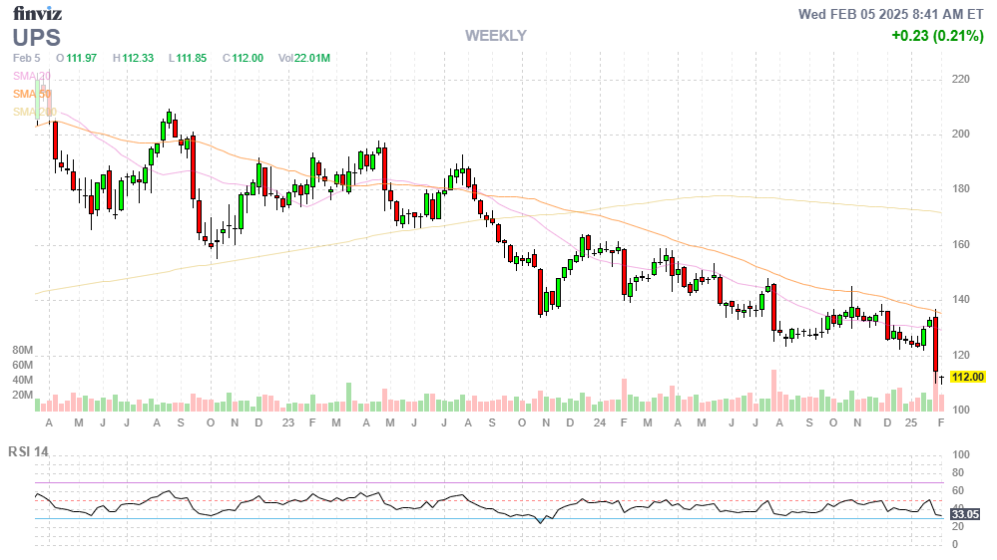Toggle the SMA 200 legend label
This screenshot has height=560, width=997.
tap(34, 112)
